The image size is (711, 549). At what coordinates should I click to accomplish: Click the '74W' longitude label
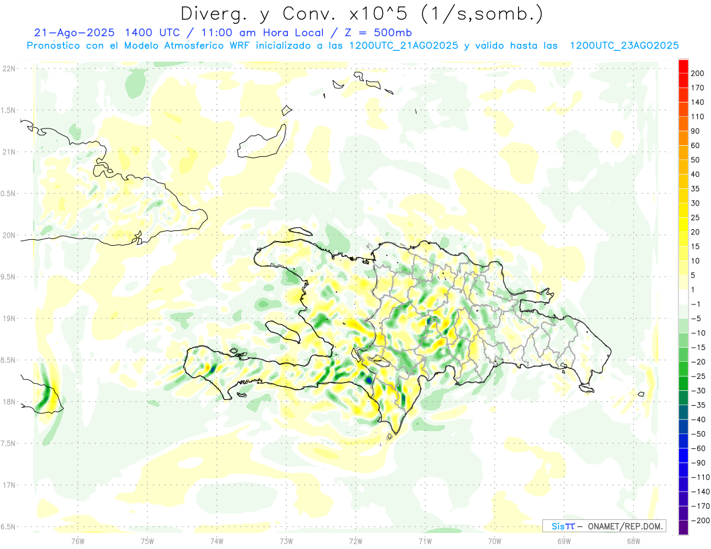(x=217, y=541)
